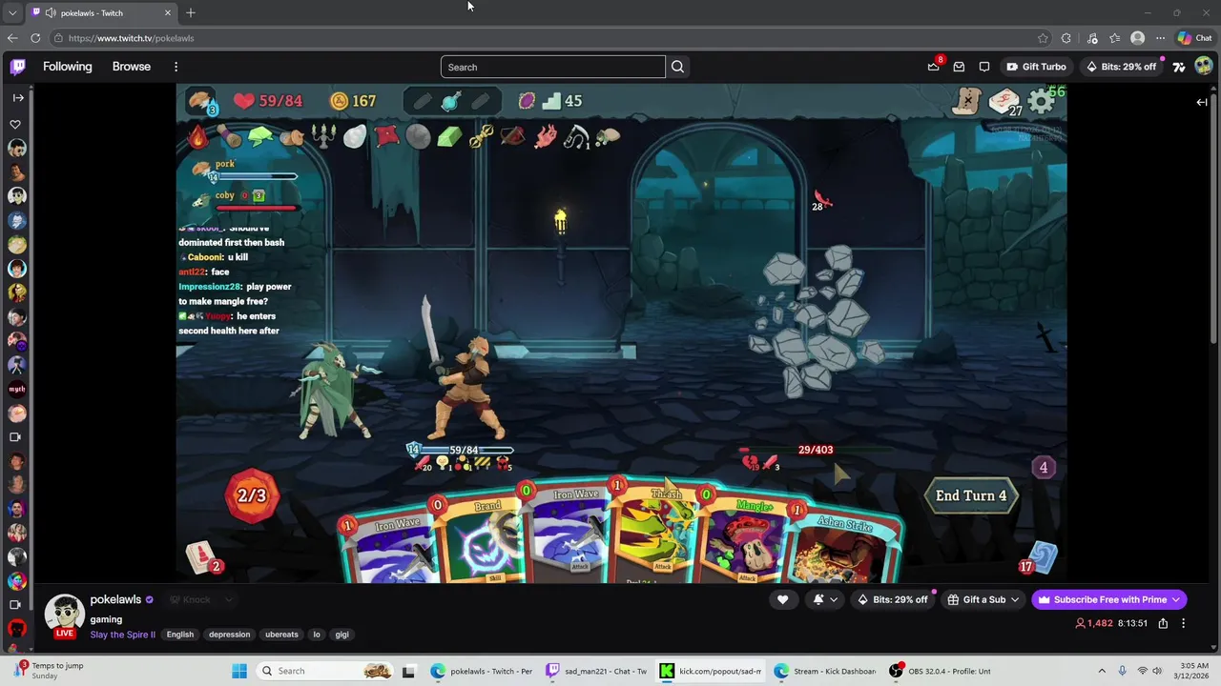Open the Windows Start button
Image resolution: width=1221 pixels, height=686 pixels.
click(239, 671)
